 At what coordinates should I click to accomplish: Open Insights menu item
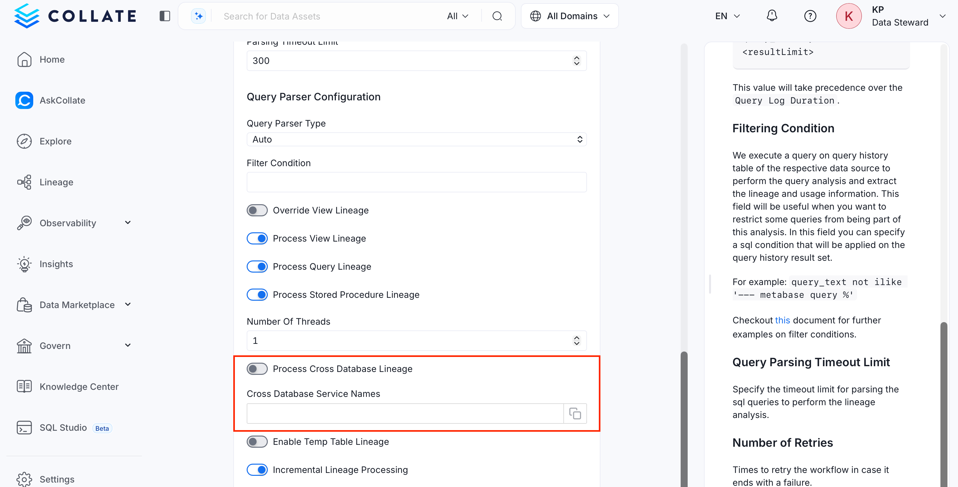[56, 264]
